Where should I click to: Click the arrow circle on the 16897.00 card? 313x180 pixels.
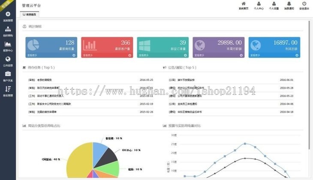coord(297,55)
